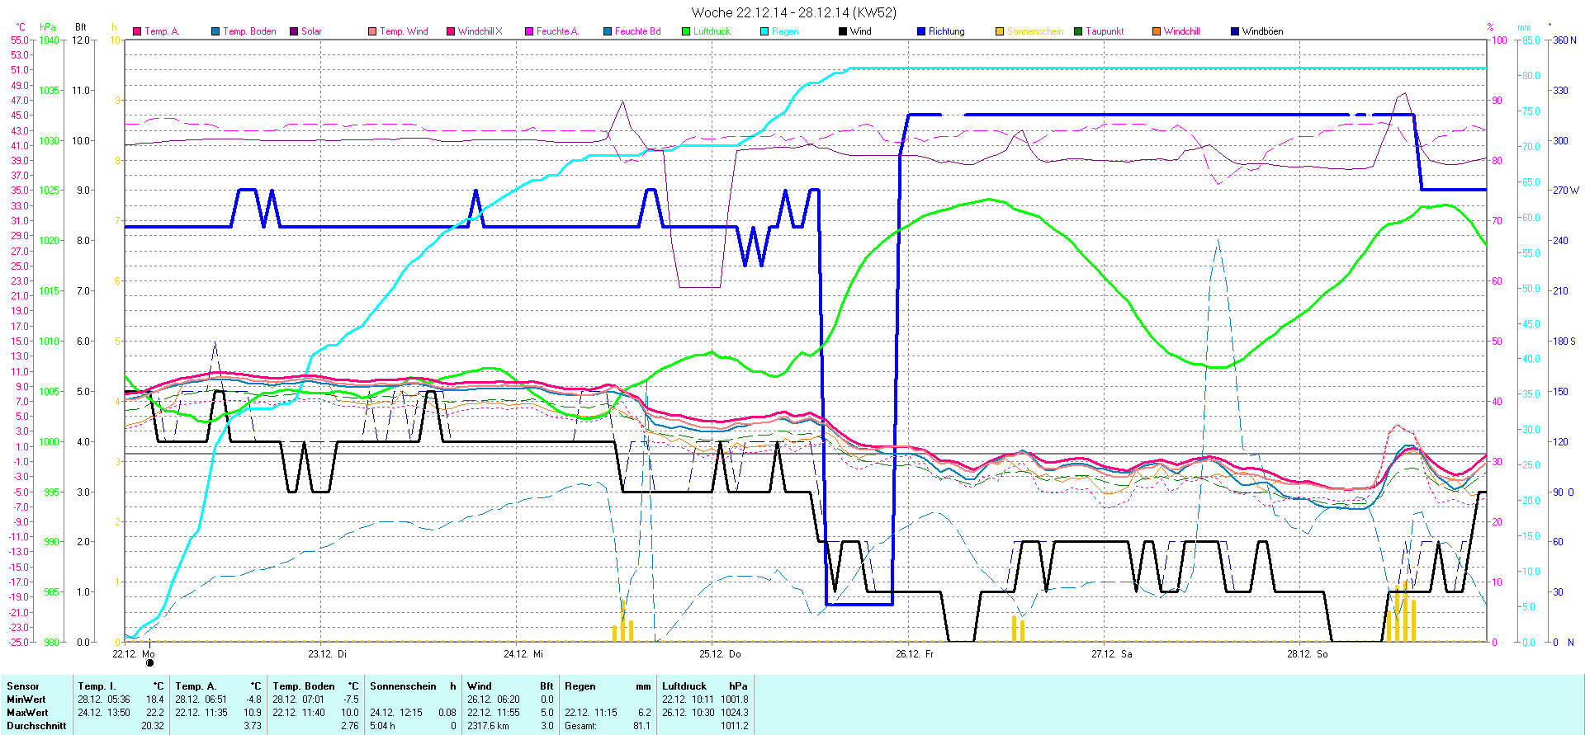Image resolution: width=1585 pixels, height=735 pixels.
Task: Click the yellow Sonnenschein legend square
Action: (1000, 31)
